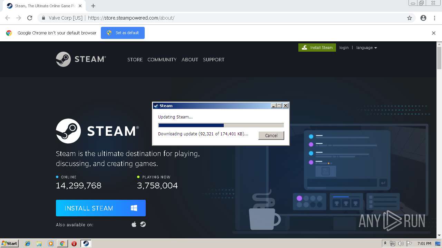Click the green Install Steam button
The image size is (442, 248).
(317, 48)
